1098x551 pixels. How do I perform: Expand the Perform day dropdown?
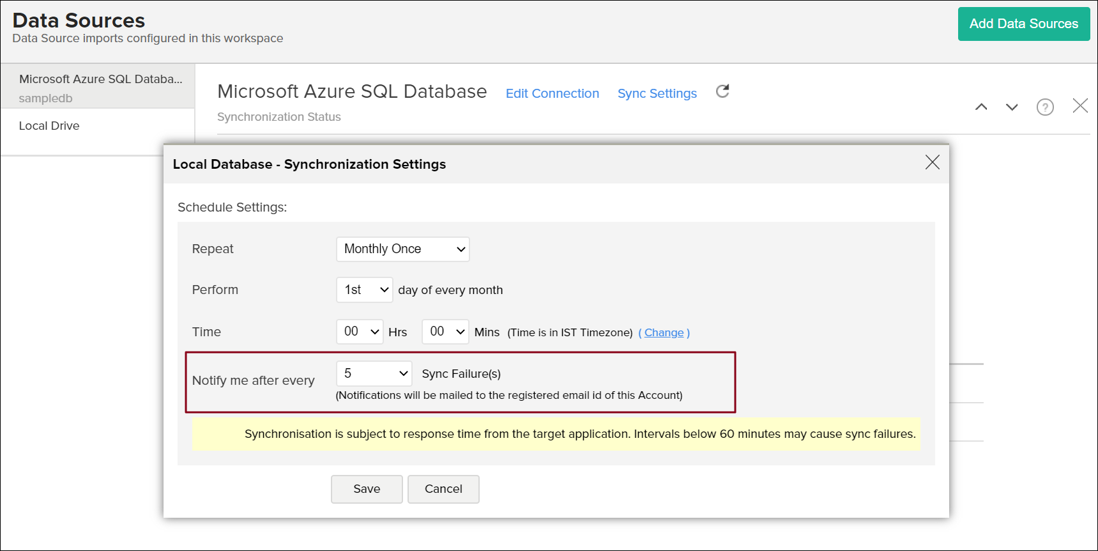point(365,290)
